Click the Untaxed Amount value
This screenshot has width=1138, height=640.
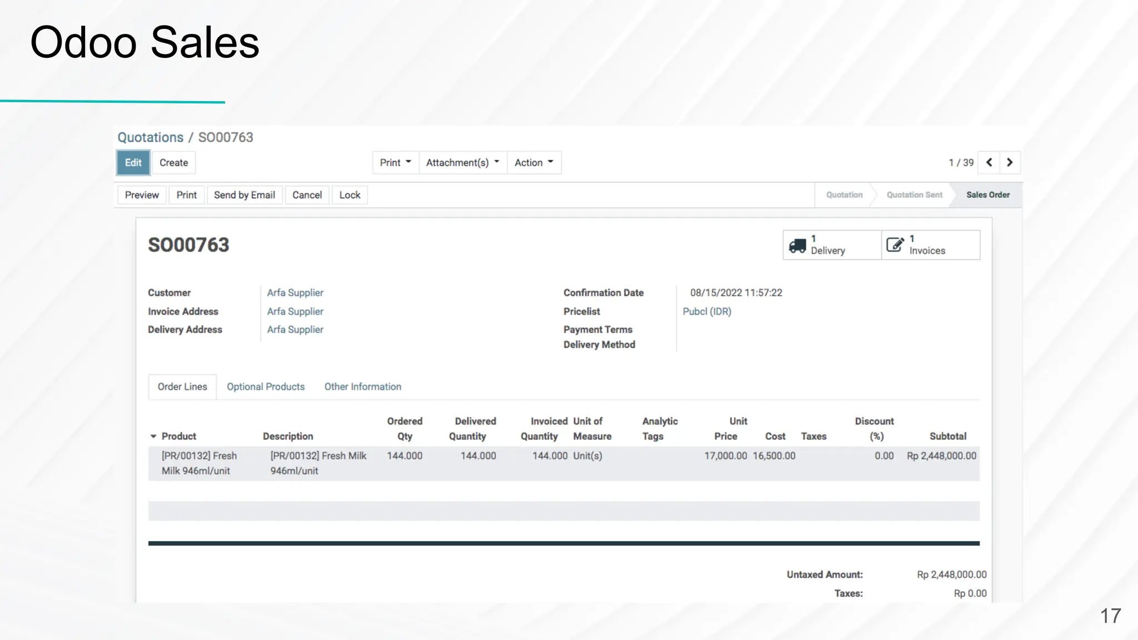click(x=952, y=575)
